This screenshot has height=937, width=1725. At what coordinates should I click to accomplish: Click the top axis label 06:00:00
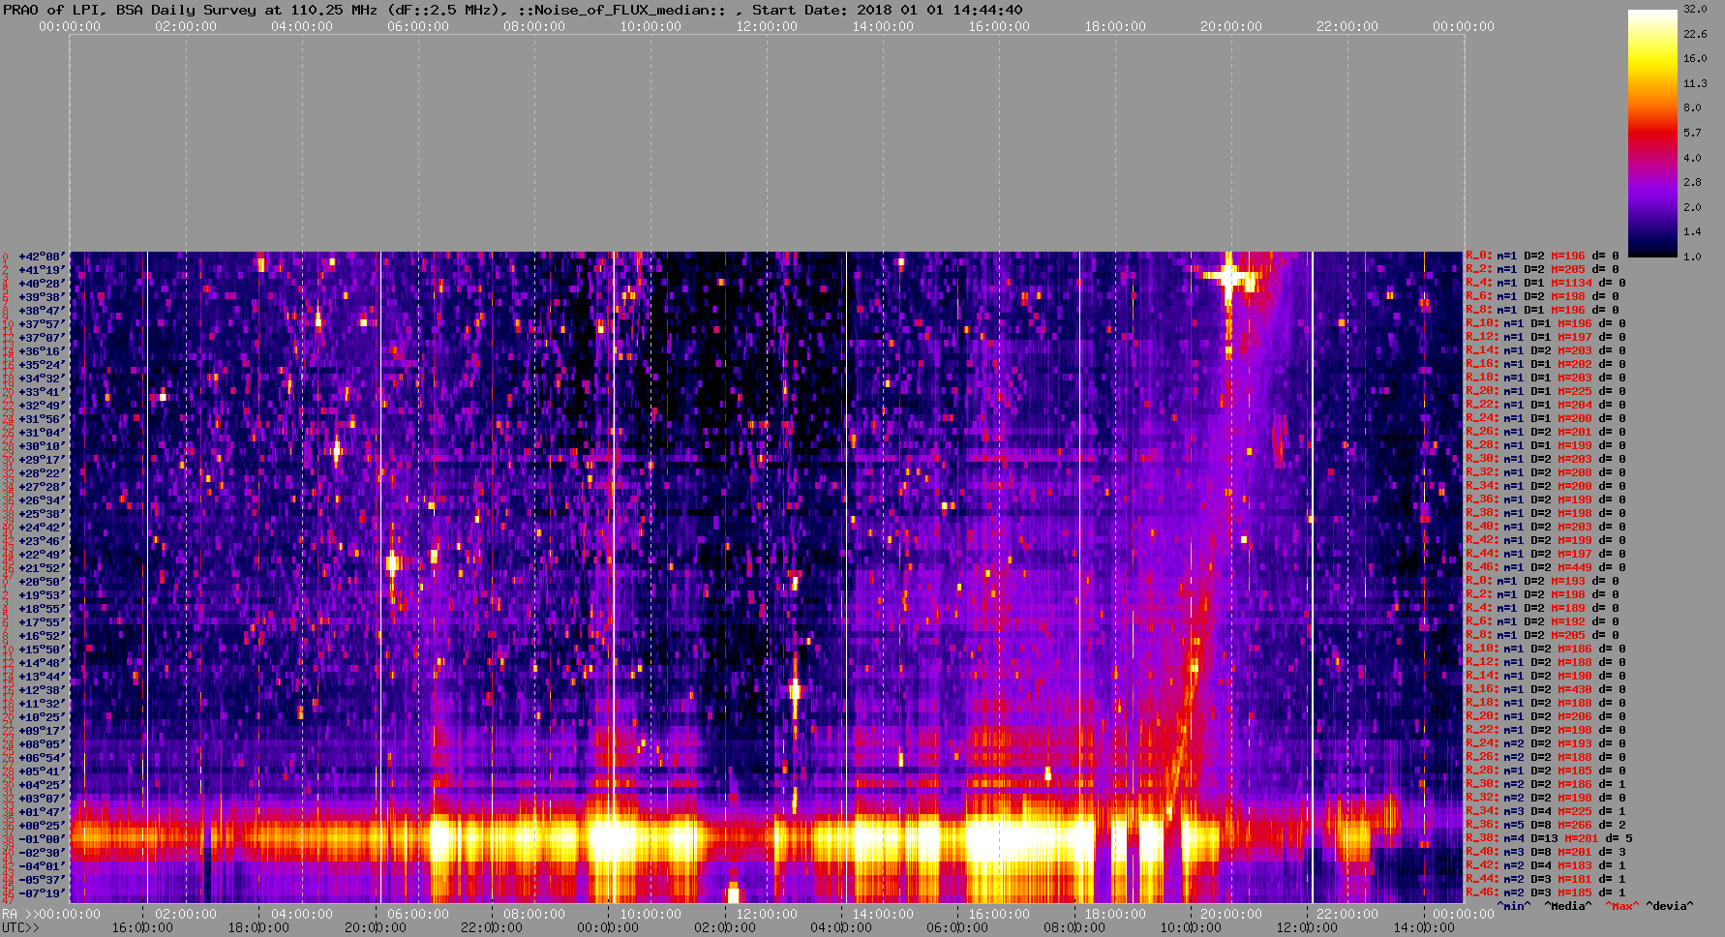(x=418, y=27)
